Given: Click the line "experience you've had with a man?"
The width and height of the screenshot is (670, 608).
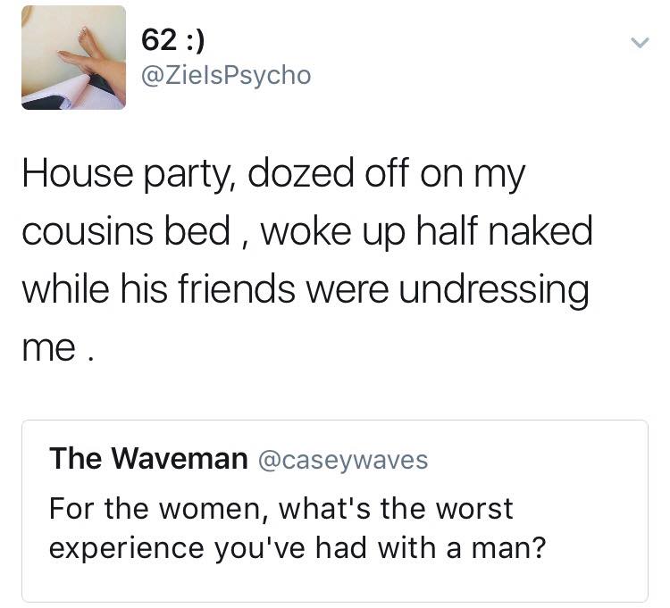Looking at the screenshot, I should [297, 548].
